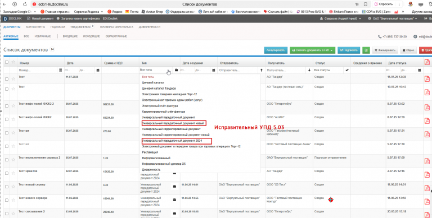Star the Тест связывания 2 row
The width and height of the screenshot is (432, 218).
(13, 213)
